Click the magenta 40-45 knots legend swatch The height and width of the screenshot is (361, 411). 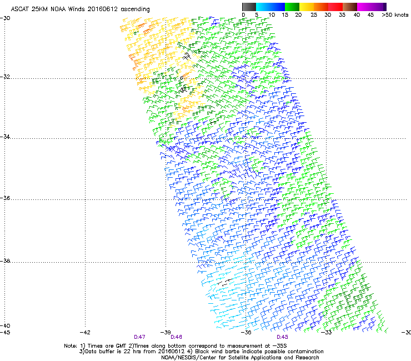coord(364,7)
